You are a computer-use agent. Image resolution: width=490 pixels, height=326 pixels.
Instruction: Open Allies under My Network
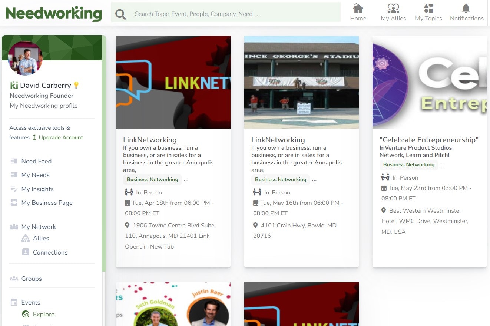(41, 238)
